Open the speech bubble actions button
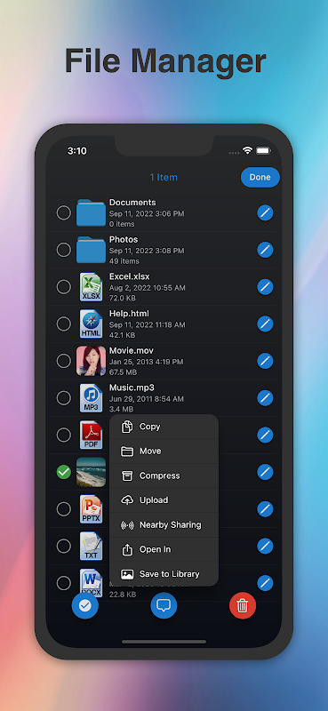Screen dimensions: 328x711 (x=164, y=605)
